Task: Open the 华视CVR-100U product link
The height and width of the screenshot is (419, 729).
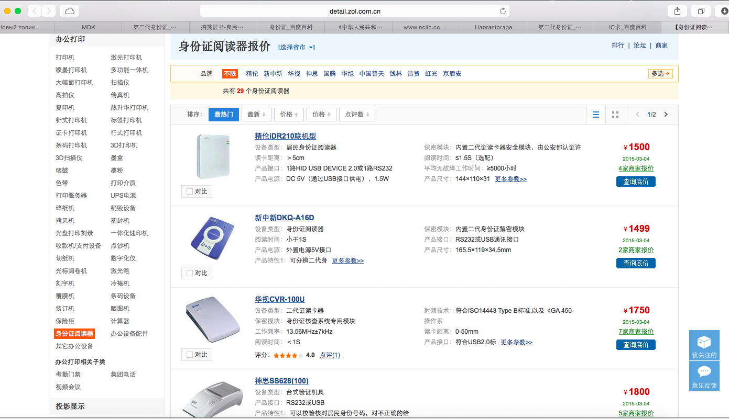Action: (280, 299)
